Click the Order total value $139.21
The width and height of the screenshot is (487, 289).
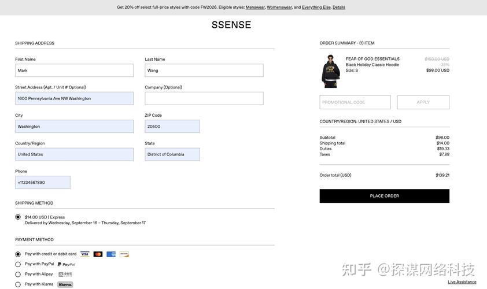click(442, 175)
